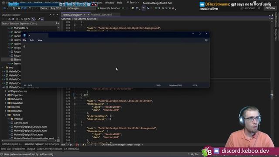The width and height of the screenshot is (279, 157).
Task: Expand the MdPalette.cs node
Action: (x=8, y=28)
